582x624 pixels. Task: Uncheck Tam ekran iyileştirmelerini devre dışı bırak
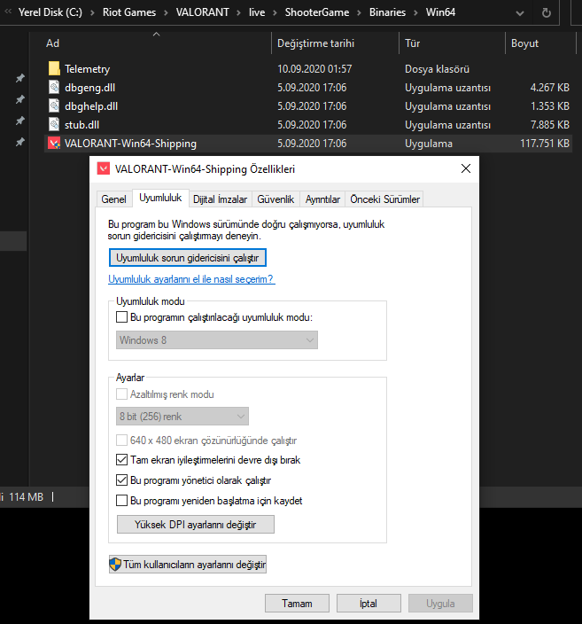pos(121,460)
